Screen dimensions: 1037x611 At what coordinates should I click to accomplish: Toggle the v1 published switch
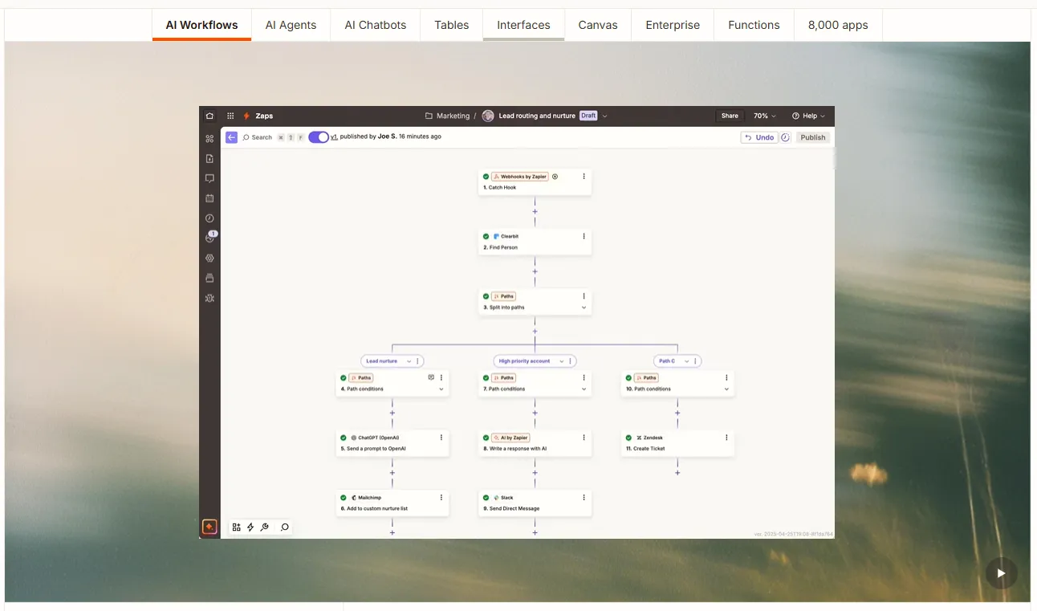point(319,137)
